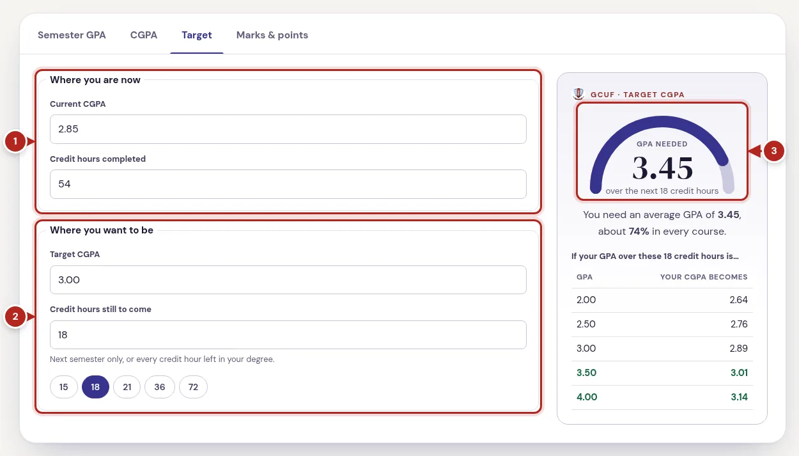Image resolution: width=799 pixels, height=456 pixels.
Task: Click the 3.00 row in the GPA table
Action: pos(662,349)
